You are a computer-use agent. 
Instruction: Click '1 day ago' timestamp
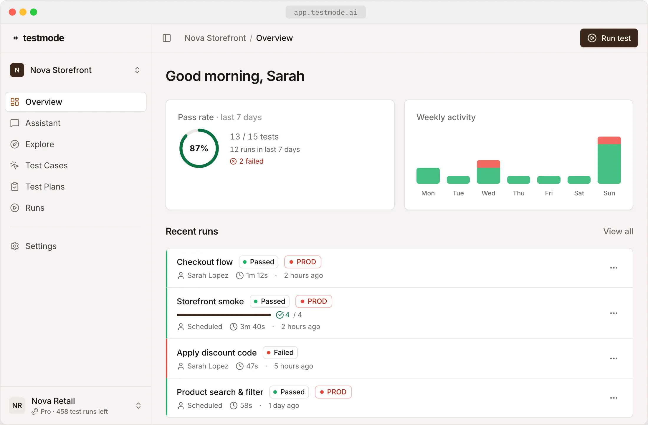pos(284,406)
